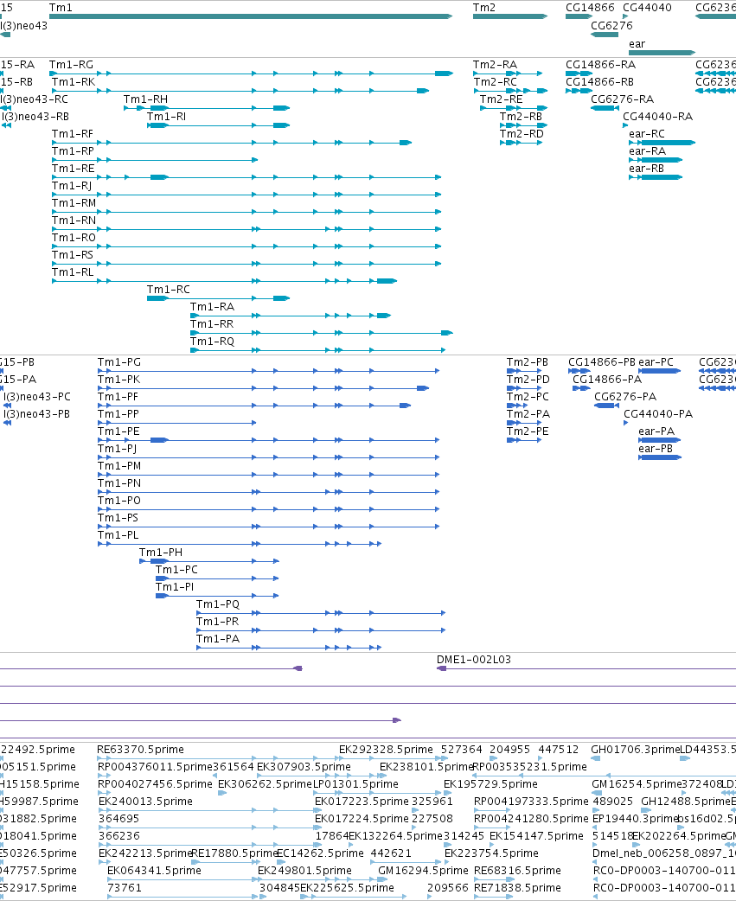Click protein Tm1-PI label
This screenshot has width=736, height=901.
point(175,586)
